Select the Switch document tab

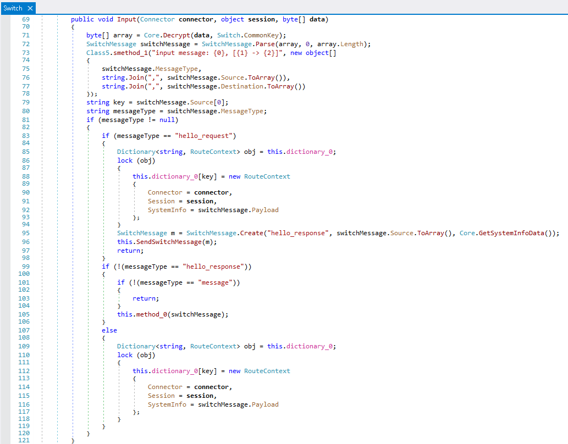pos(13,8)
